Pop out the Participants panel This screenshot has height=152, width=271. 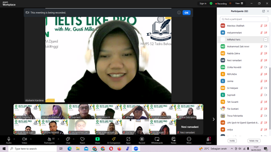click(x=263, y=11)
